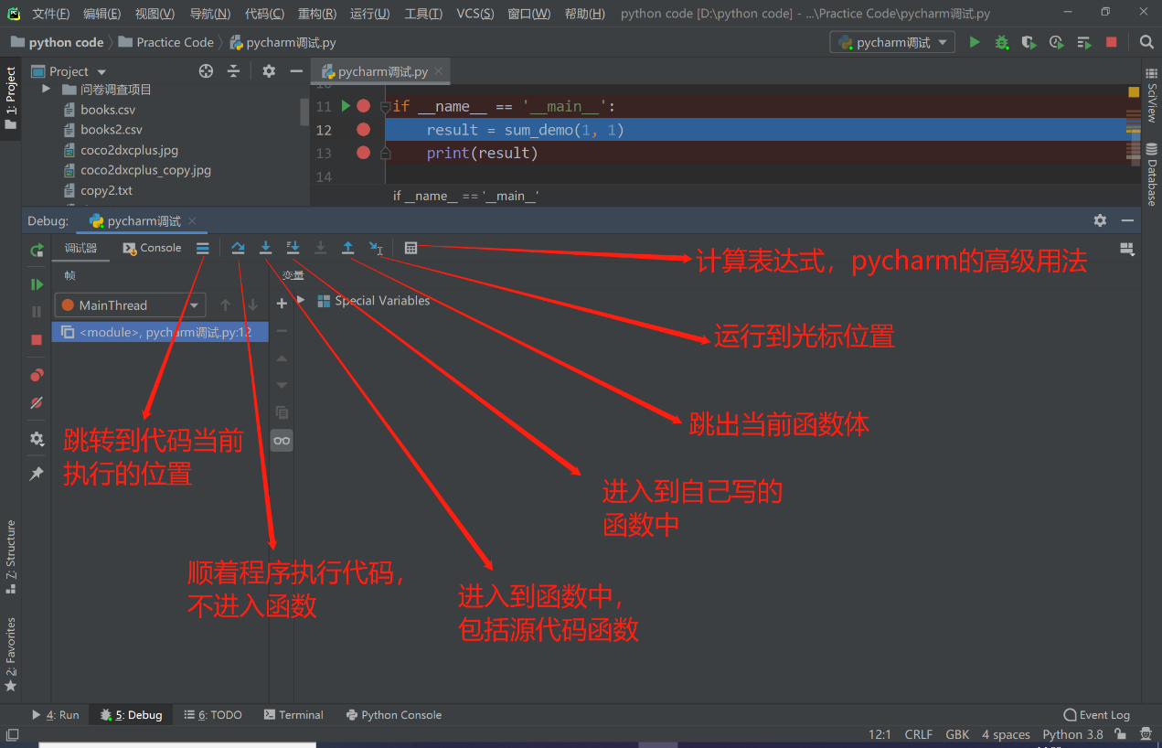Open the Python 3.8 interpreter selector
The image size is (1162, 748).
coord(1072,734)
